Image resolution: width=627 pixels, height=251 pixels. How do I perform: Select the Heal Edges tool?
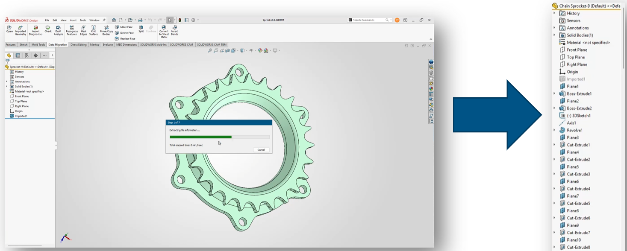point(83,30)
